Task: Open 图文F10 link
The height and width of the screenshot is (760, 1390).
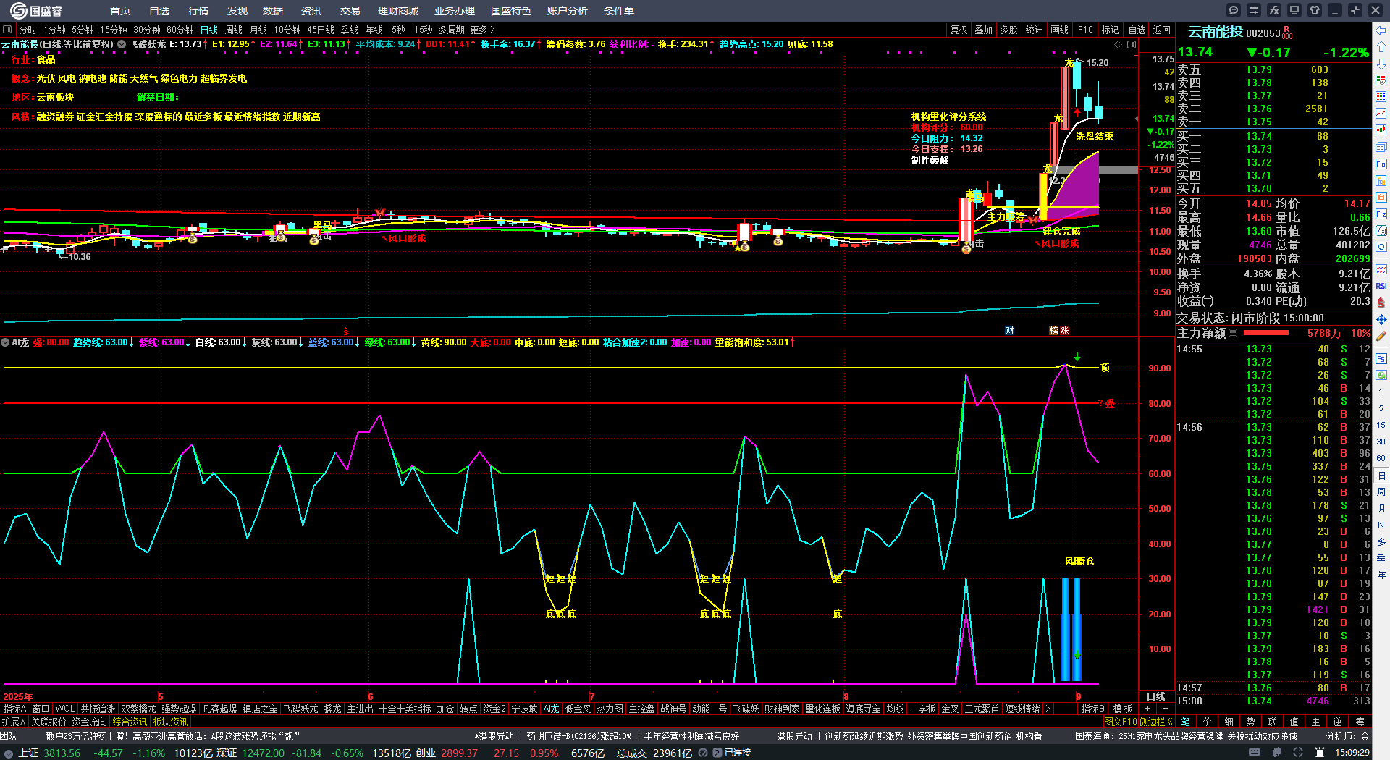Action: [x=1121, y=722]
